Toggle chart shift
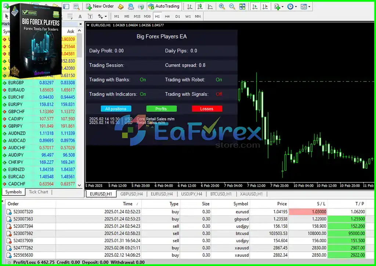This screenshot has height=266, width=376. (265, 7)
